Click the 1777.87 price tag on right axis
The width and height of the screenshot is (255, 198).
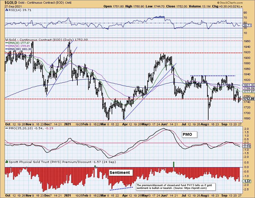pos(248,92)
